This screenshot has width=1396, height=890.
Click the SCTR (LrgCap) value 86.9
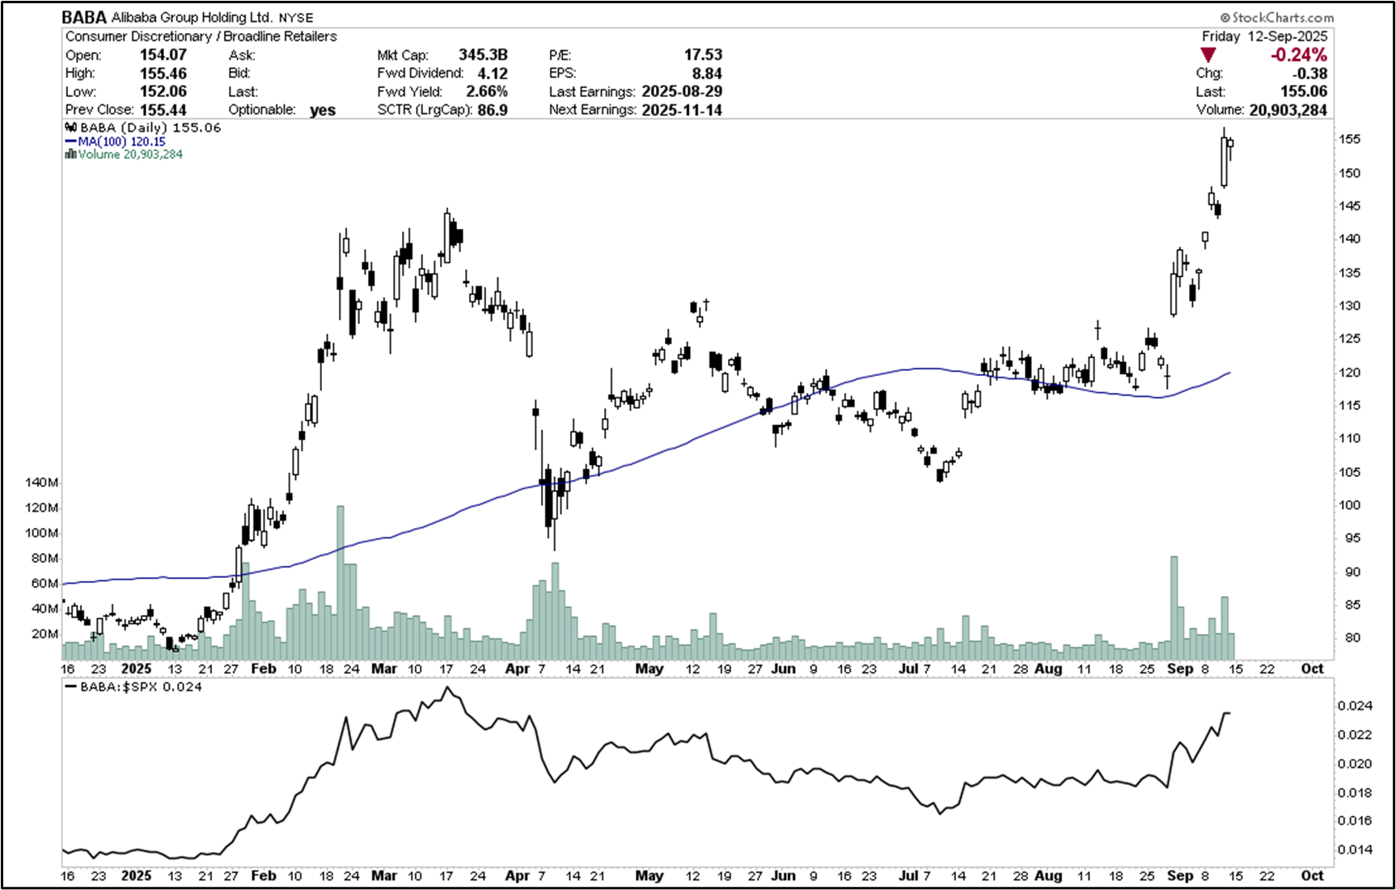[493, 110]
